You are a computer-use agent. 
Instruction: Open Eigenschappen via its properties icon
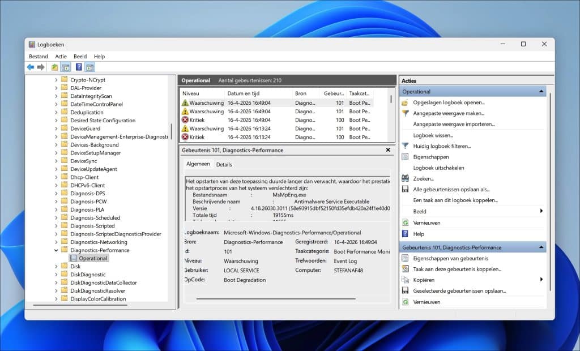(406, 157)
